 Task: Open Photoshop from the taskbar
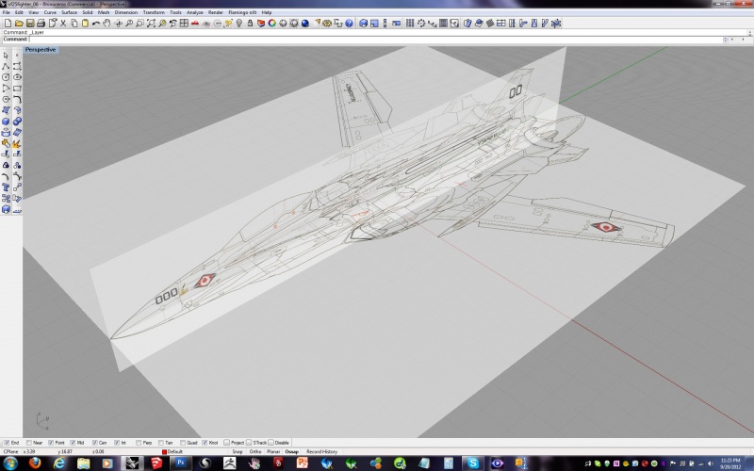pos(181,463)
